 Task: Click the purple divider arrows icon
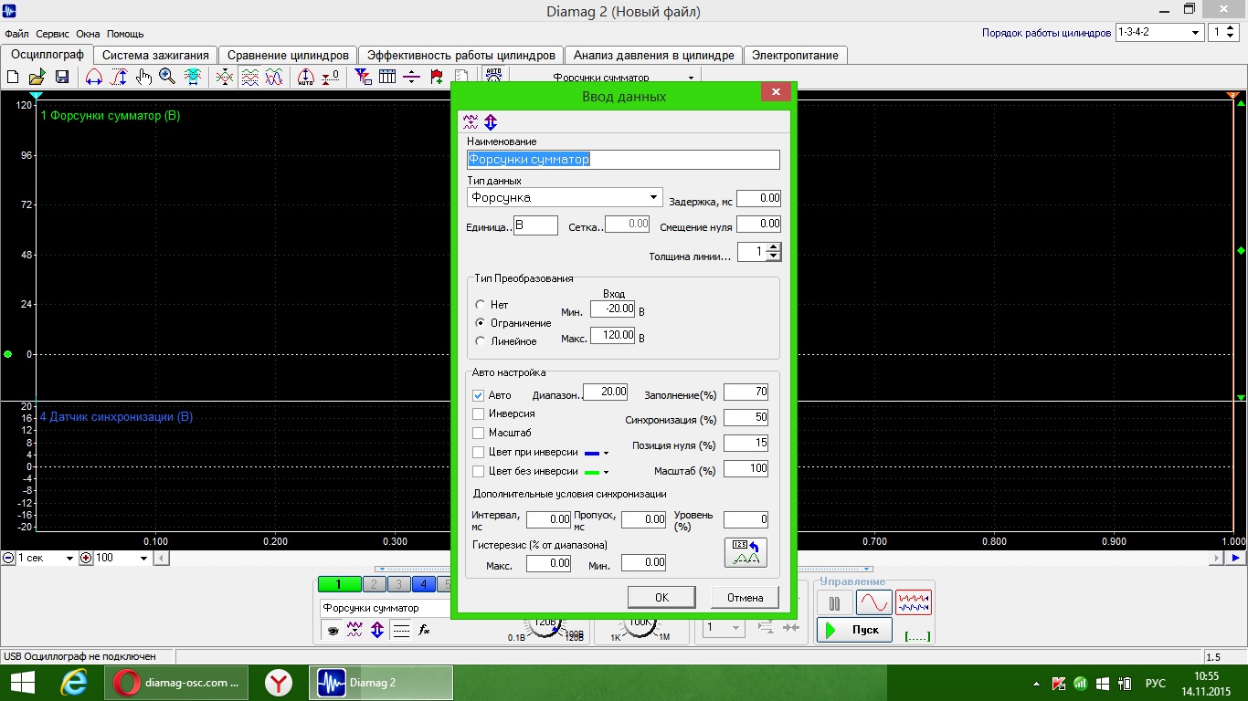[412, 78]
